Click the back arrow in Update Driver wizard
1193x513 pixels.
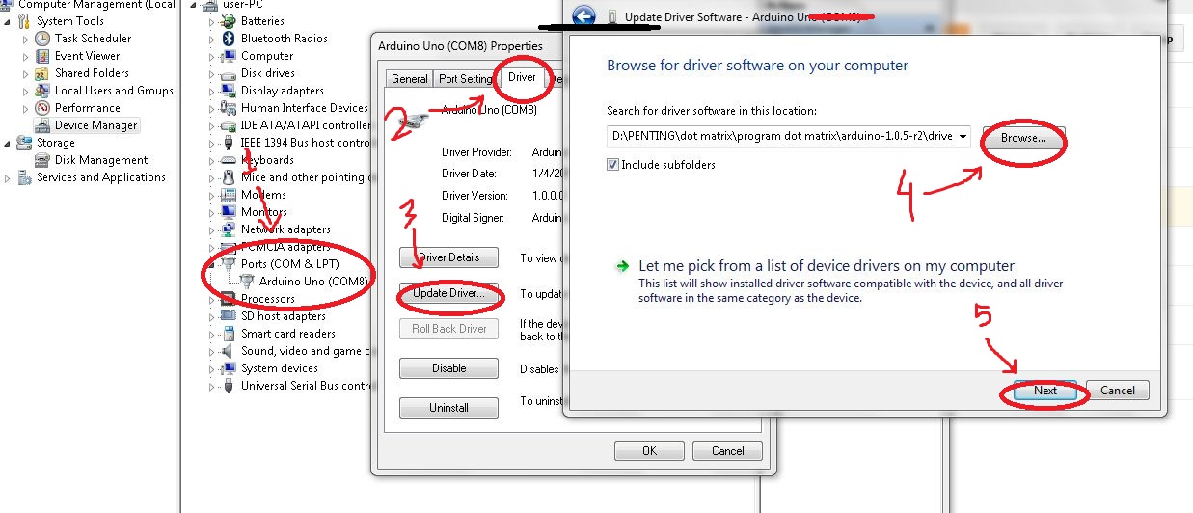583,16
